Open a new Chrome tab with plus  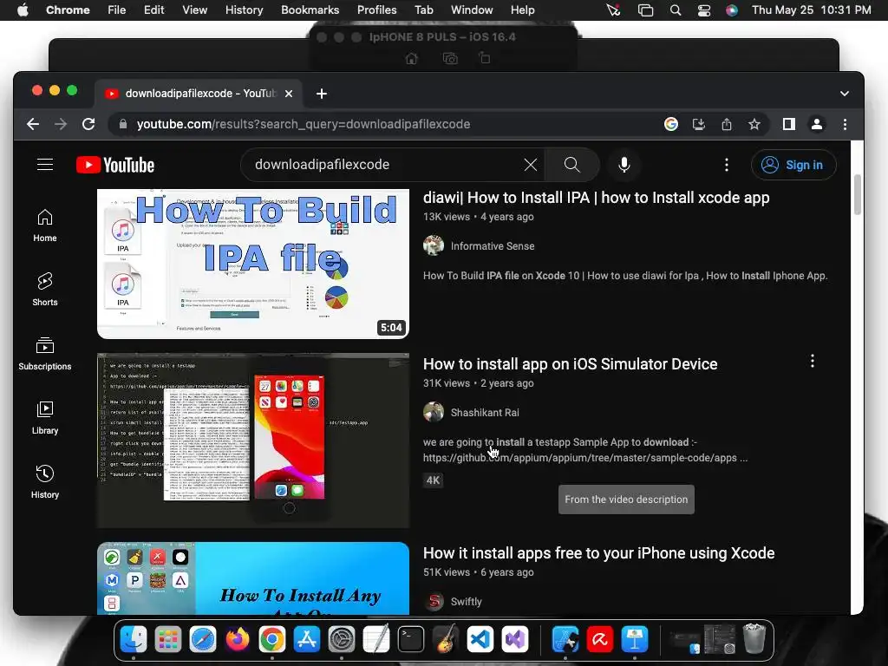tap(322, 94)
